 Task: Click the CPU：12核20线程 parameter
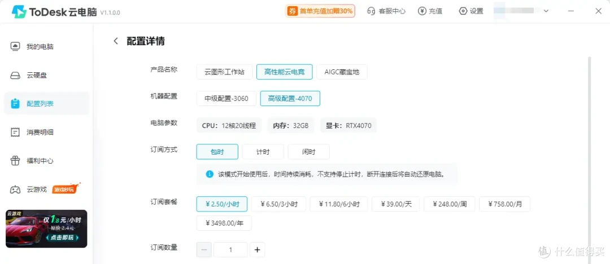click(229, 125)
